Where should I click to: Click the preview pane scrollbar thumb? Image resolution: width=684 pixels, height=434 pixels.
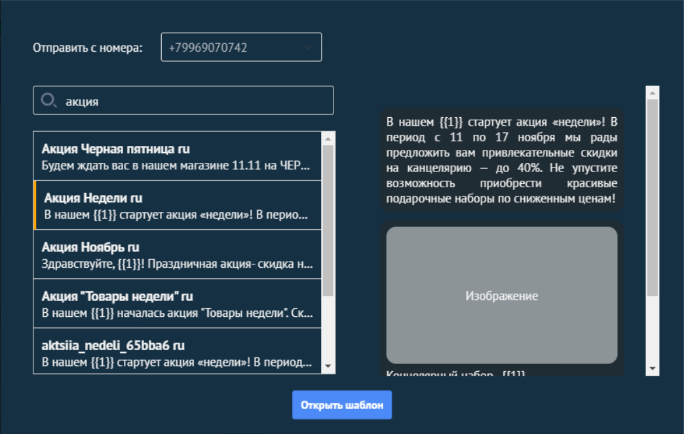pyautogui.click(x=652, y=196)
